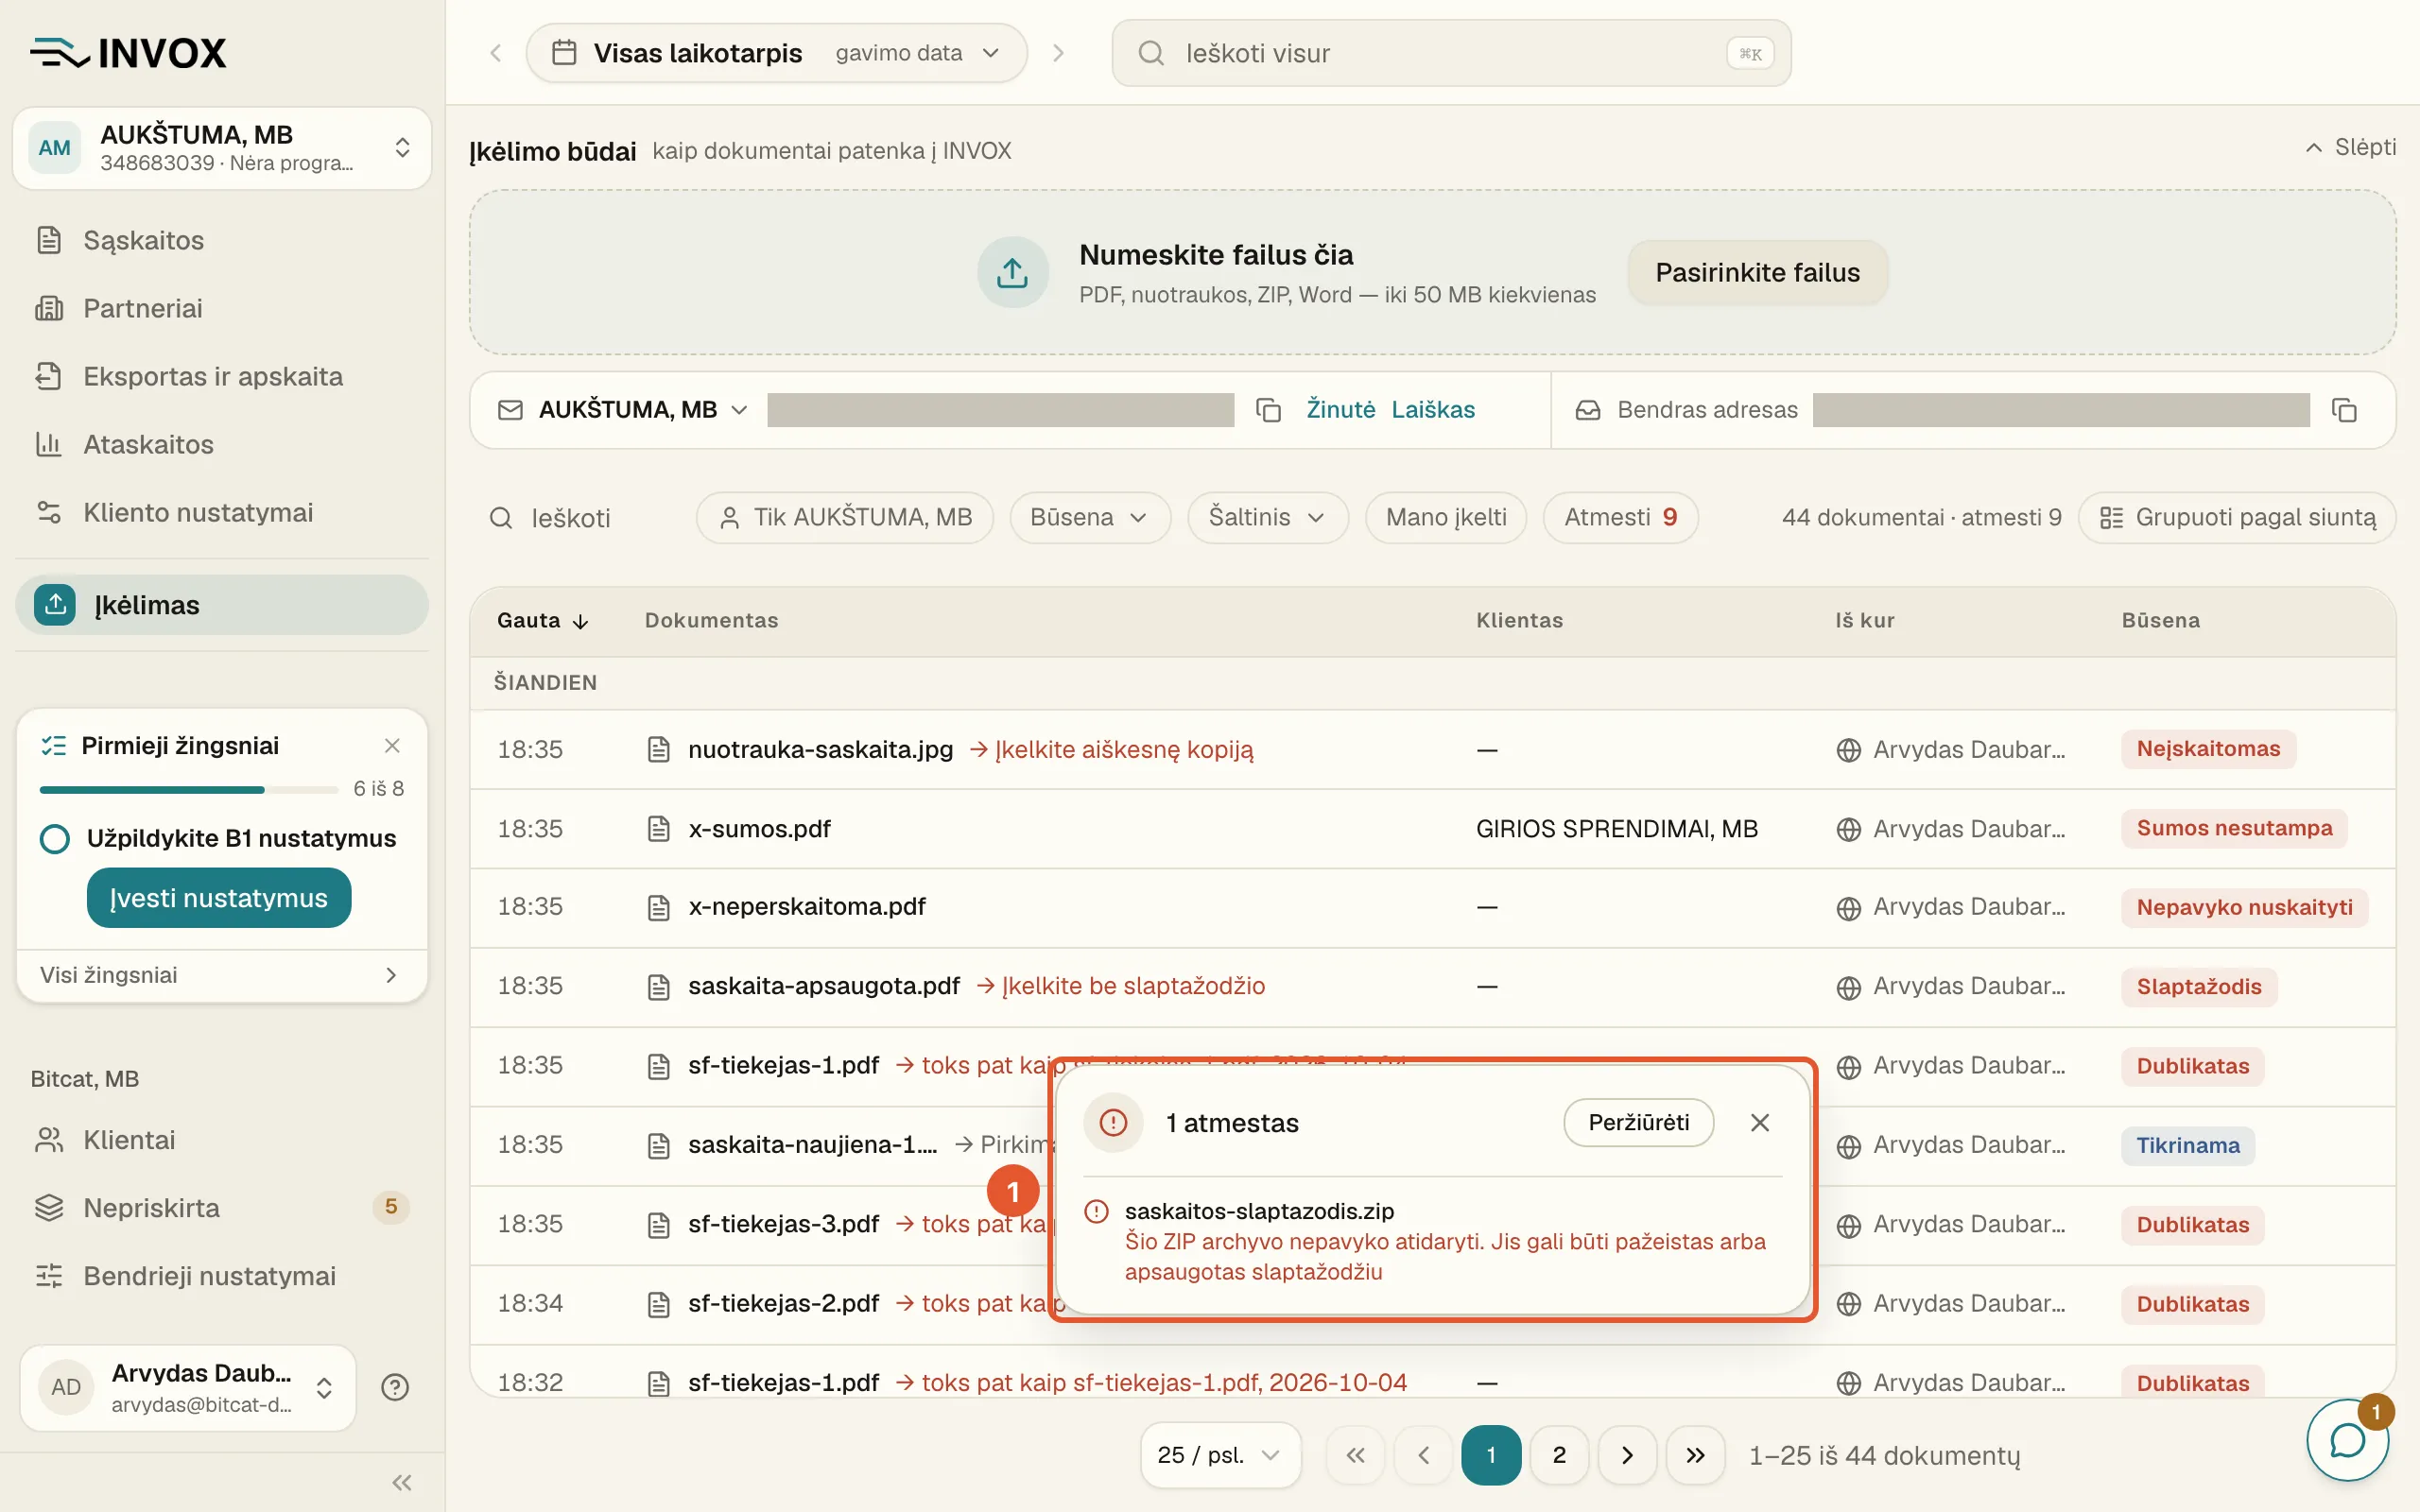Go to the next time period arrow
The image size is (2420, 1512).
tap(1058, 53)
